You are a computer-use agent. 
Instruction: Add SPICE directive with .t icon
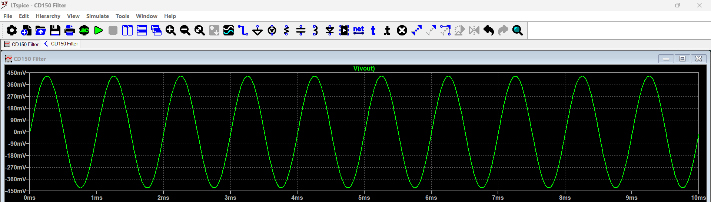click(x=387, y=30)
